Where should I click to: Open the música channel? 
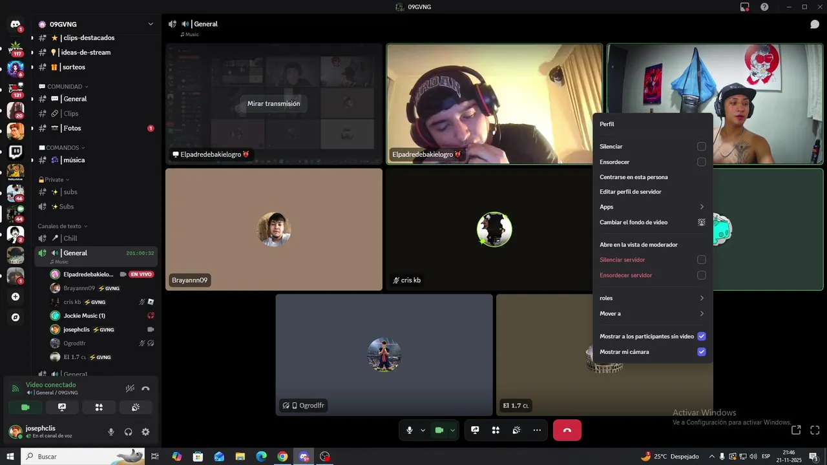tap(96, 160)
